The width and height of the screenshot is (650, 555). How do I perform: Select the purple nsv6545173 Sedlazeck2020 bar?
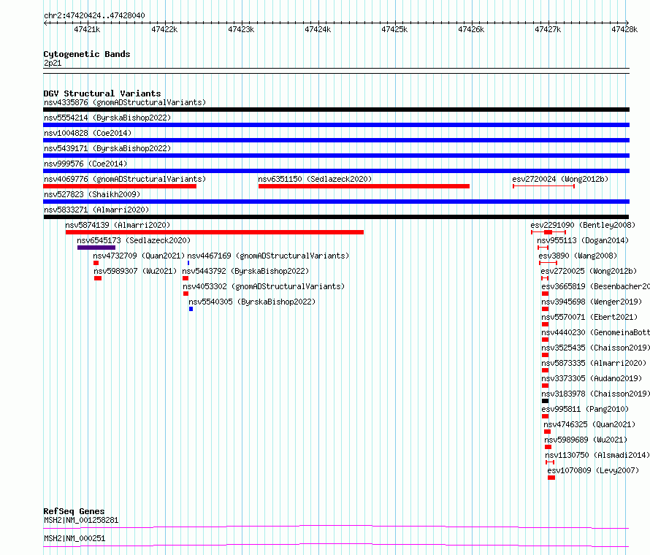coord(96,248)
